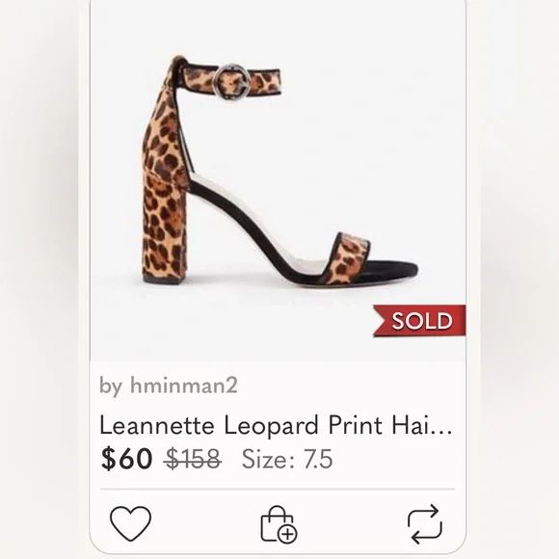Click the Size: 7.5 label
The height and width of the screenshot is (559, 559).
(x=287, y=459)
